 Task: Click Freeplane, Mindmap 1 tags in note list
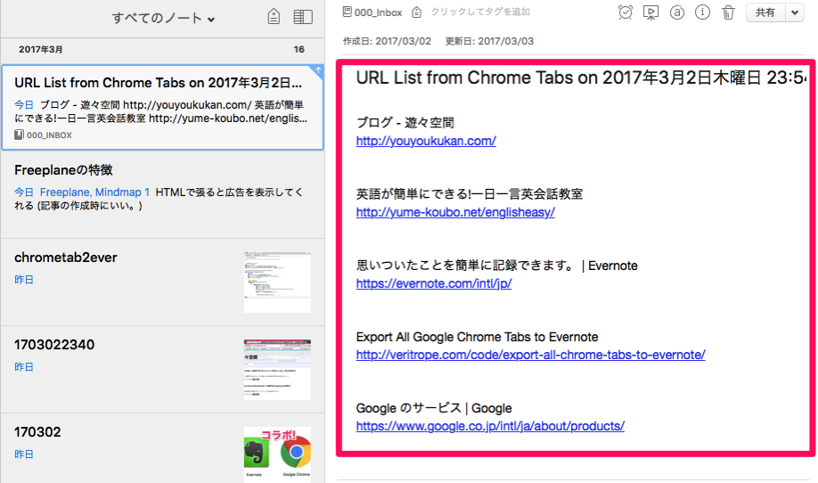click(x=94, y=192)
